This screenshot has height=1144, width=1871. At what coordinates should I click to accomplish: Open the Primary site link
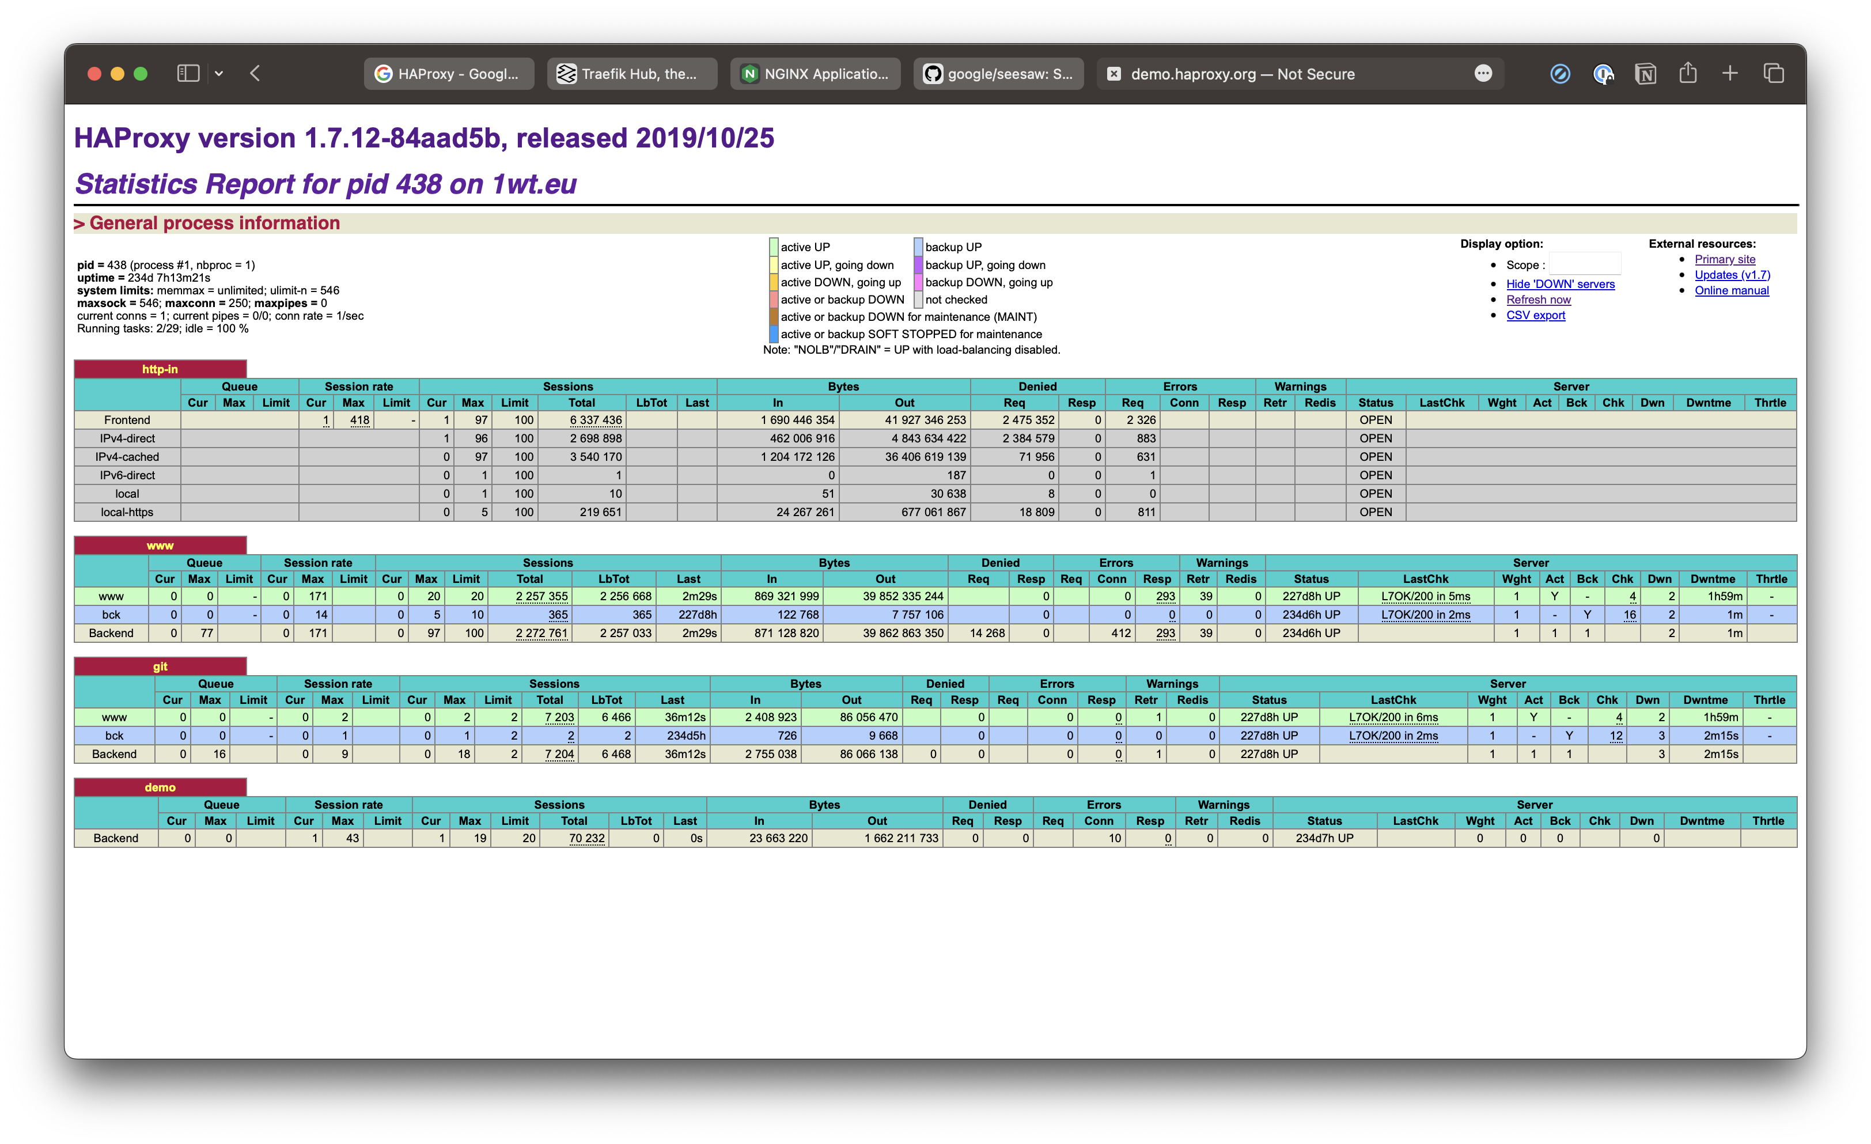tap(1725, 260)
